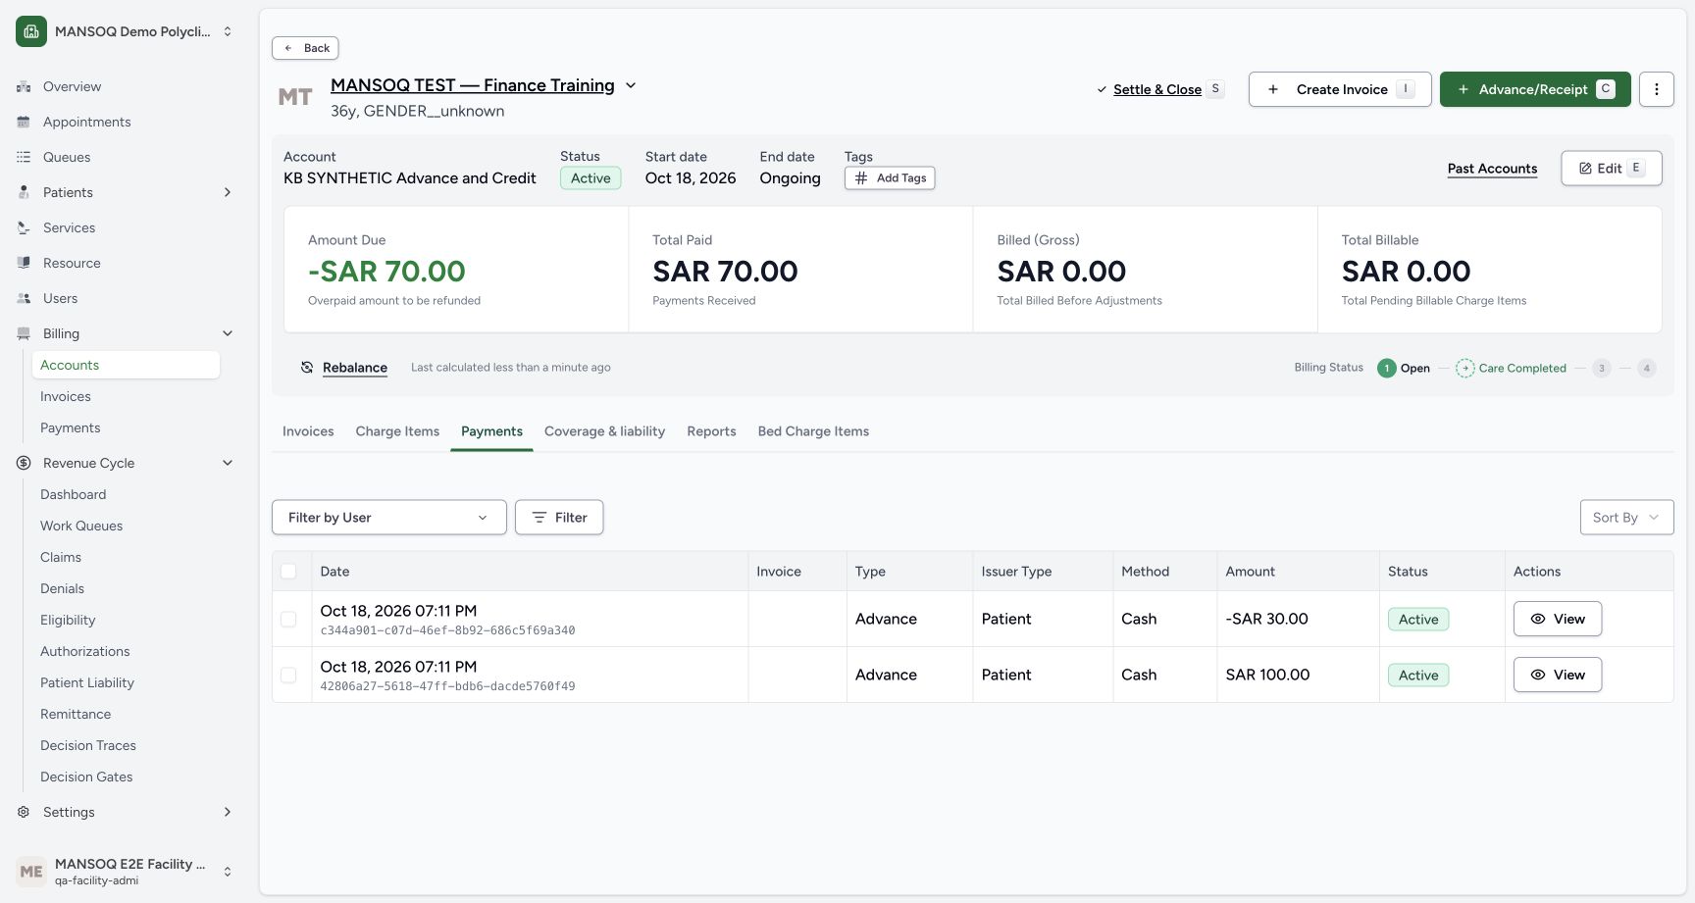
Task: Click billing status step 3 circle
Action: pos(1602,368)
